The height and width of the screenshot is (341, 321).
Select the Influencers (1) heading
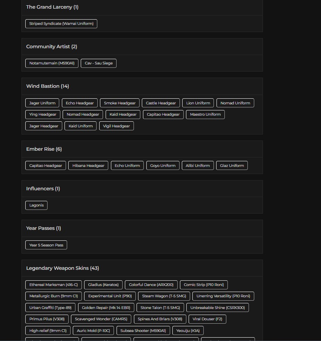pos(43,189)
